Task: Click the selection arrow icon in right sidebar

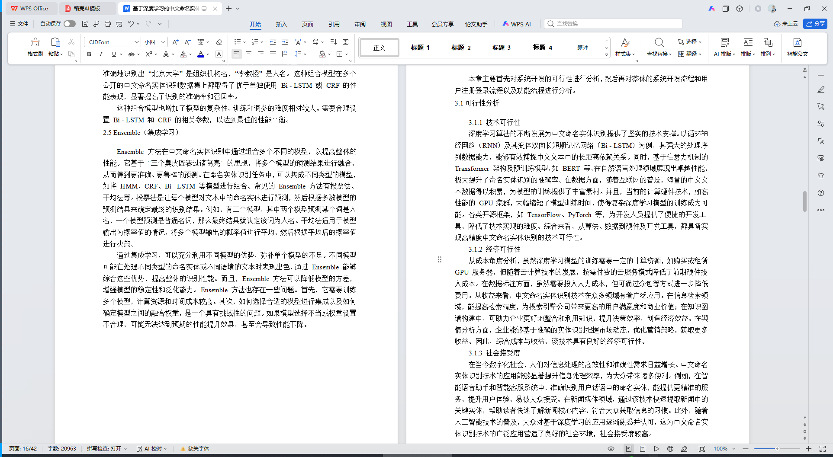Action: [821, 106]
